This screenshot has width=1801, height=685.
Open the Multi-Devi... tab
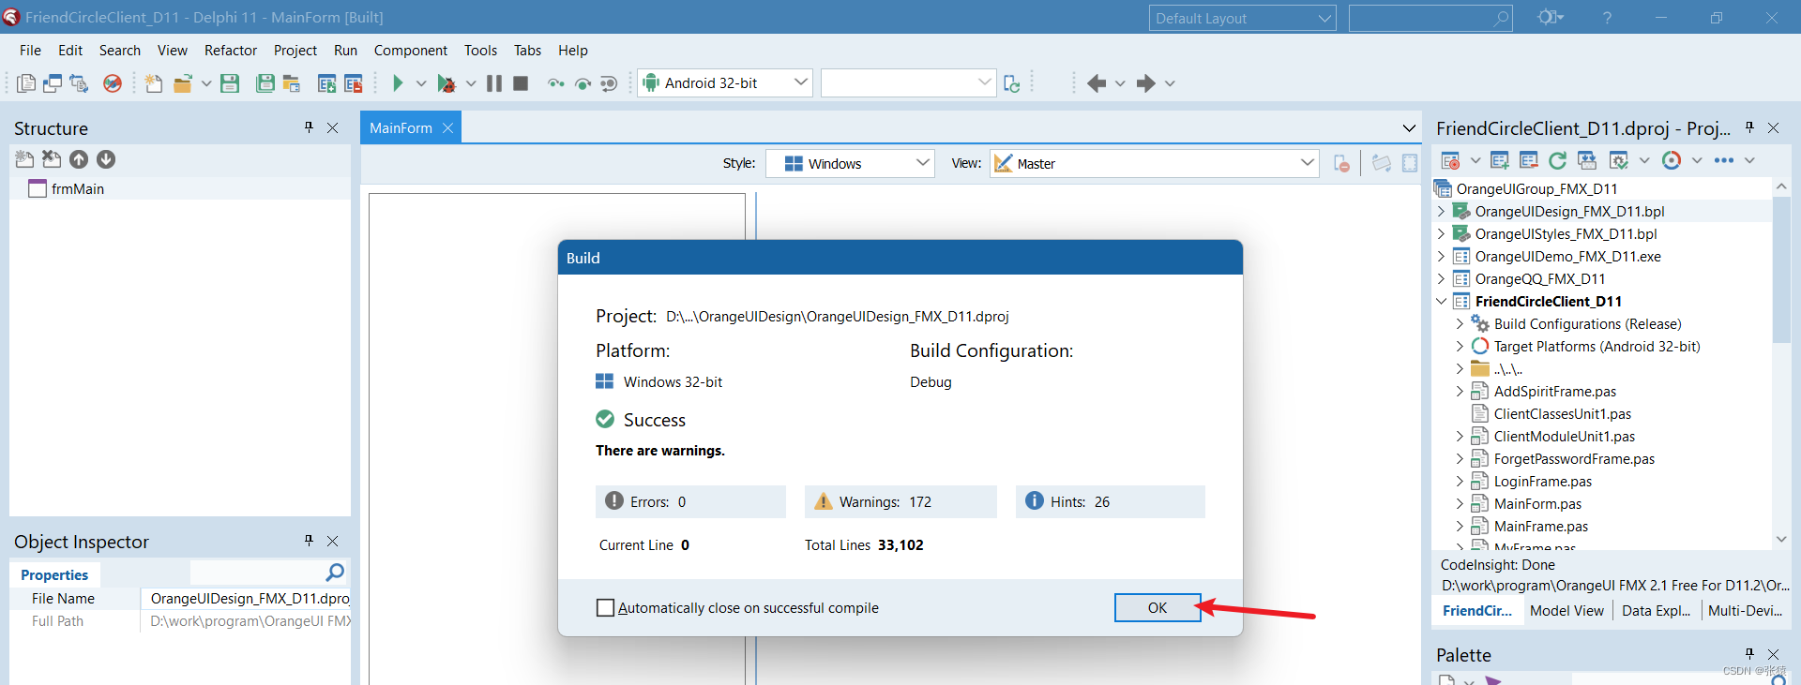tap(1745, 610)
